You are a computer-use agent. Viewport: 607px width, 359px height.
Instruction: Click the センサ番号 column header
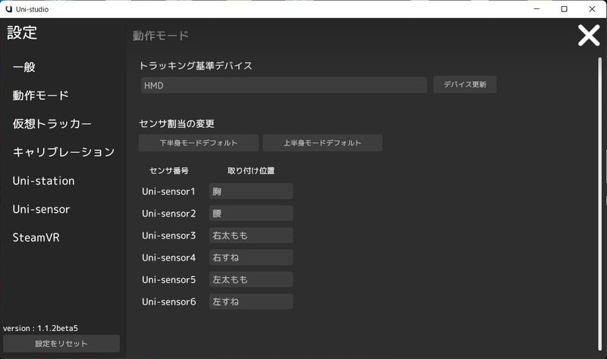(x=168, y=170)
